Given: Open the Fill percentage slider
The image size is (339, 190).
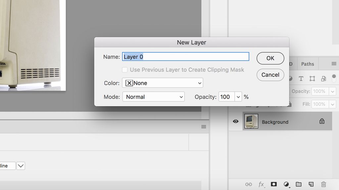Looking at the screenshot, I should pyautogui.click(x=333, y=104).
